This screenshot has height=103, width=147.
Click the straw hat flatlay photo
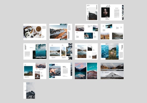pos(37,32)
